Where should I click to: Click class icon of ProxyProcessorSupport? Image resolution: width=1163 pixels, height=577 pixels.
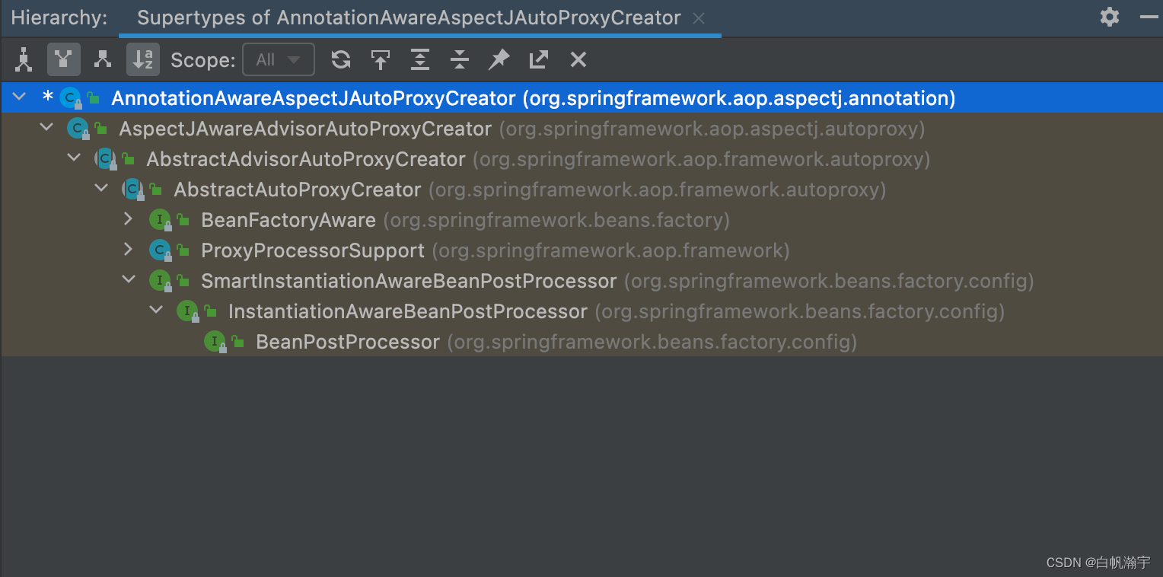coord(160,250)
